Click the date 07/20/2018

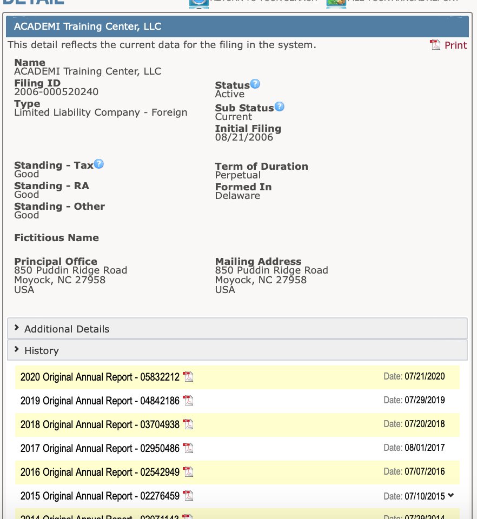425,424
